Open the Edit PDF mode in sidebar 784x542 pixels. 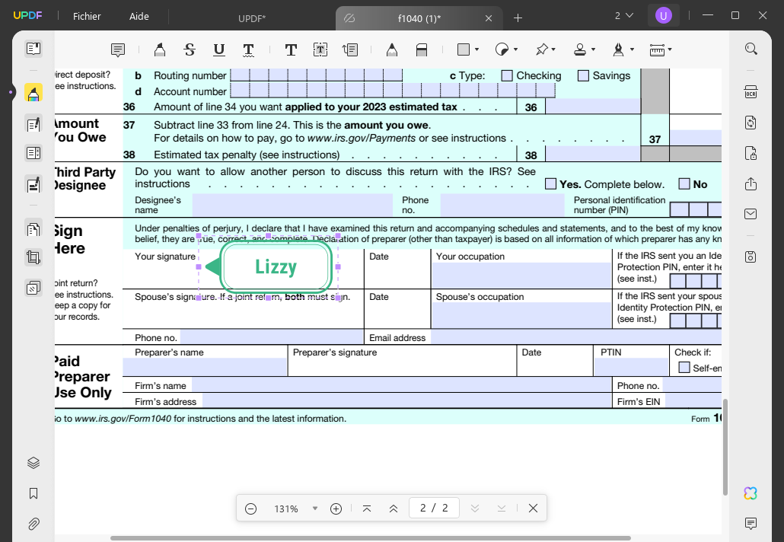[33, 124]
